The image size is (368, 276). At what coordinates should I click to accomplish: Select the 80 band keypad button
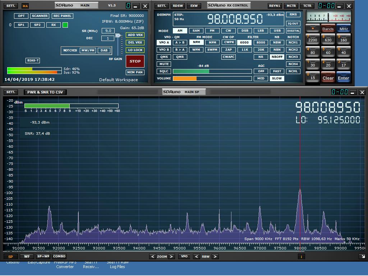312,52
